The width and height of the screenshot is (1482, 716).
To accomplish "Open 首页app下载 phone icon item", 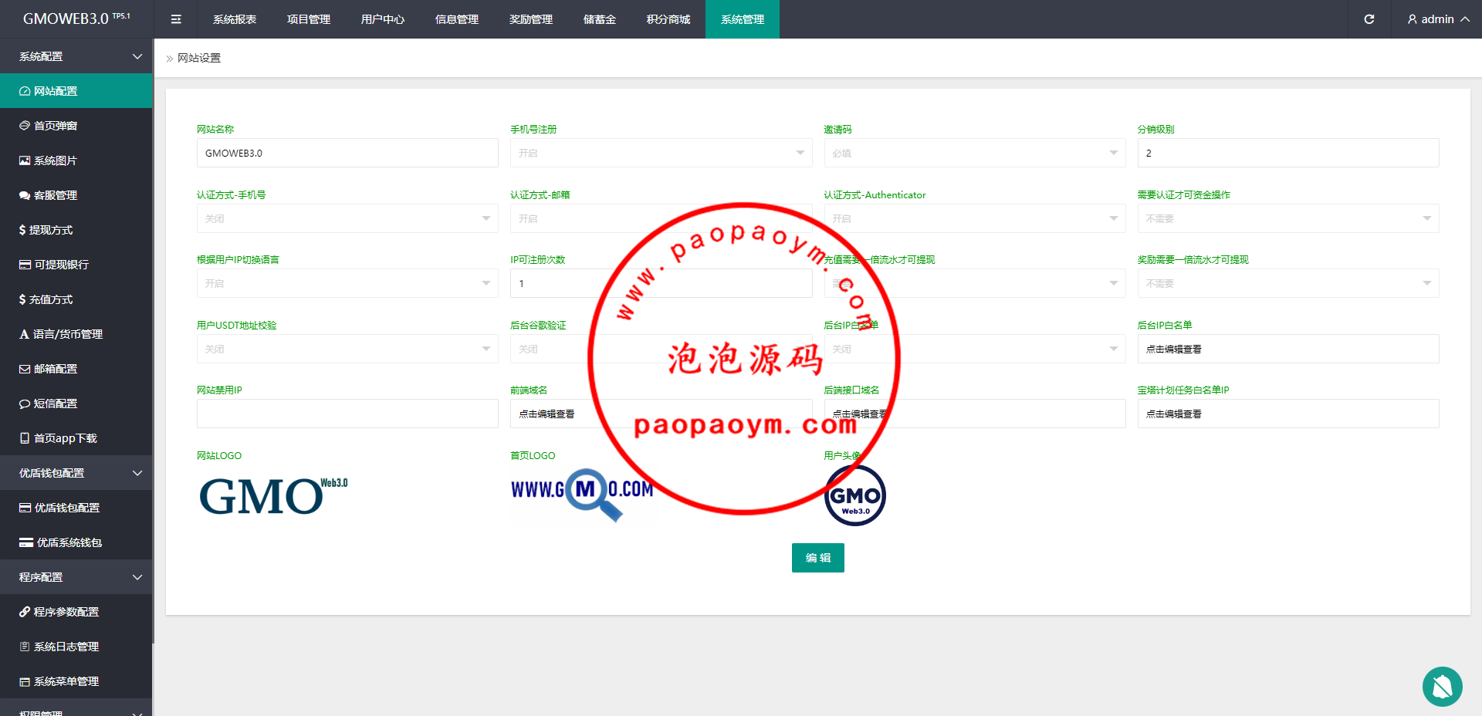I will [x=76, y=438].
